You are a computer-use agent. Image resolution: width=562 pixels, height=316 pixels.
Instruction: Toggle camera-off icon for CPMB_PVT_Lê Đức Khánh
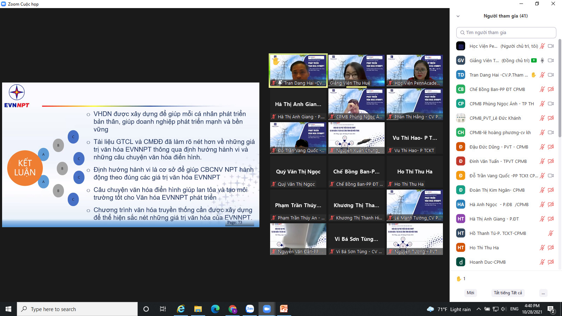point(551,118)
